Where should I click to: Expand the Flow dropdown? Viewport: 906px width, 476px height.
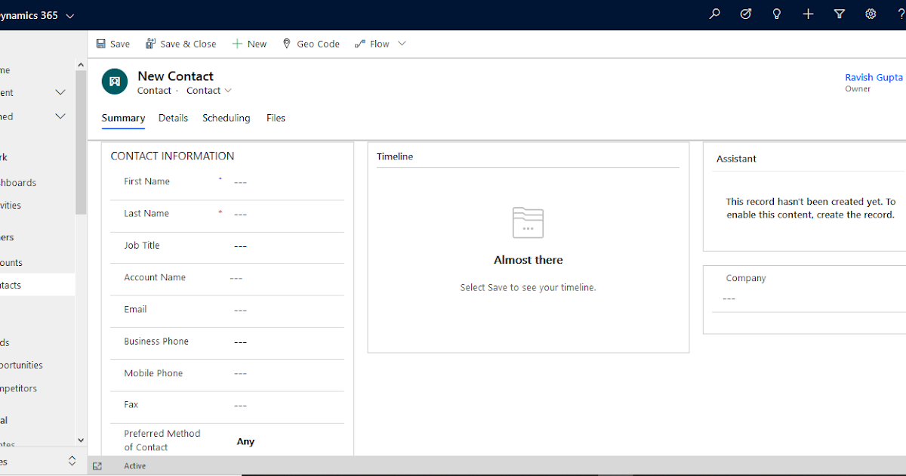pyautogui.click(x=402, y=43)
